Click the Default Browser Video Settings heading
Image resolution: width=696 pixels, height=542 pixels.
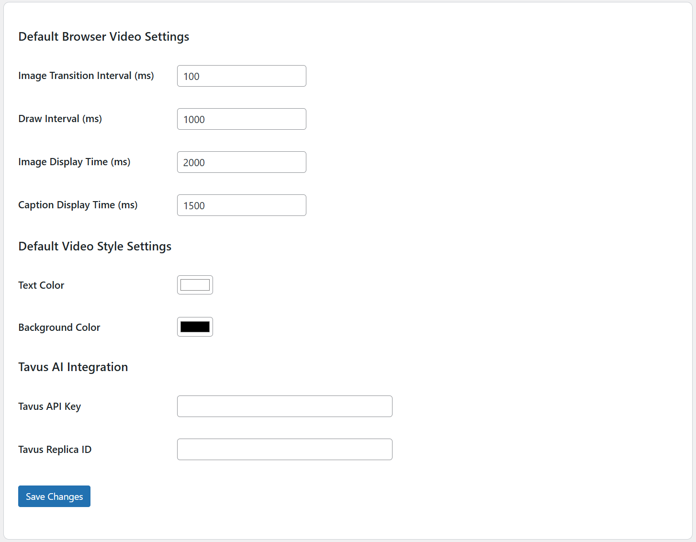pos(103,36)
